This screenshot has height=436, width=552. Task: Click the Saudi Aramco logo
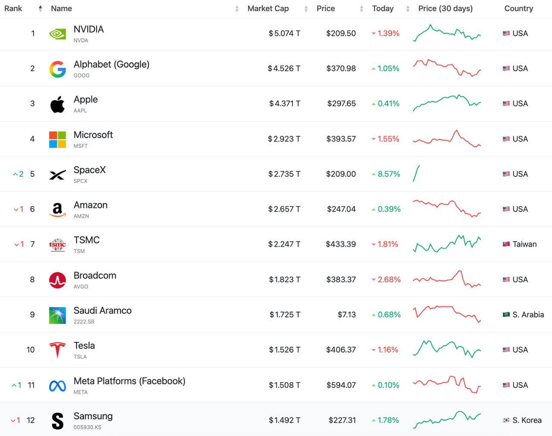57,315
